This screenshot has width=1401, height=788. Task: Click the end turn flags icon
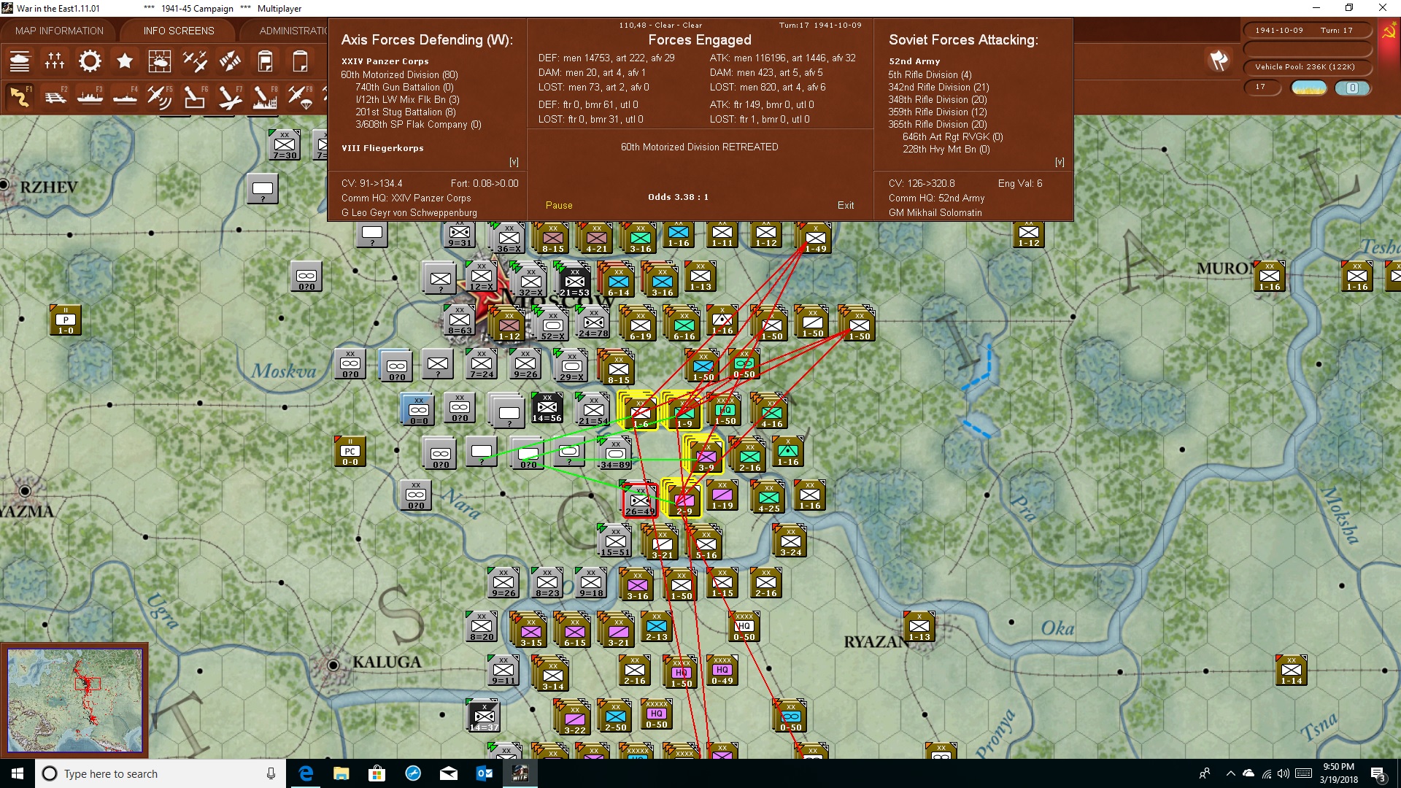1219,61
